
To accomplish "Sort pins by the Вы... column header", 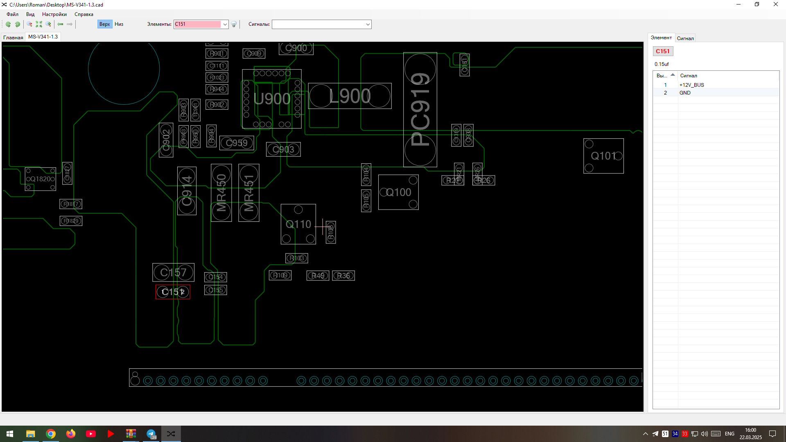I will pyautogui.click(x=662, y=76).
